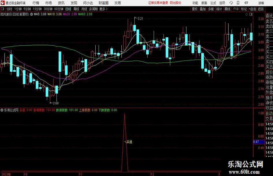Image resolution: width=273 pixels, height=176 pixels.
Task: Click the 阳光股份 stock name in the title bar
Action: 175,3
